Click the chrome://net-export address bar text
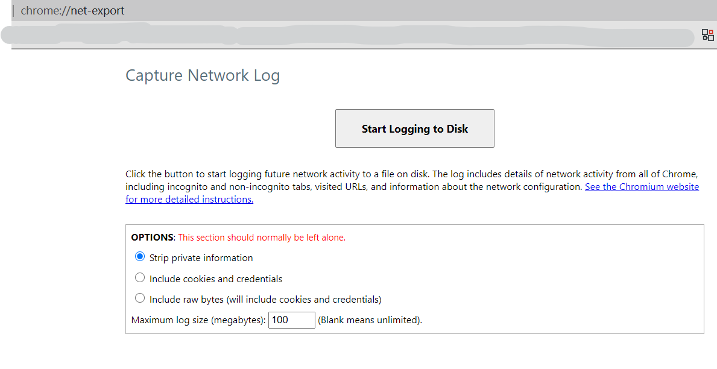Screen dimensions: 717x369 point(72,10)
